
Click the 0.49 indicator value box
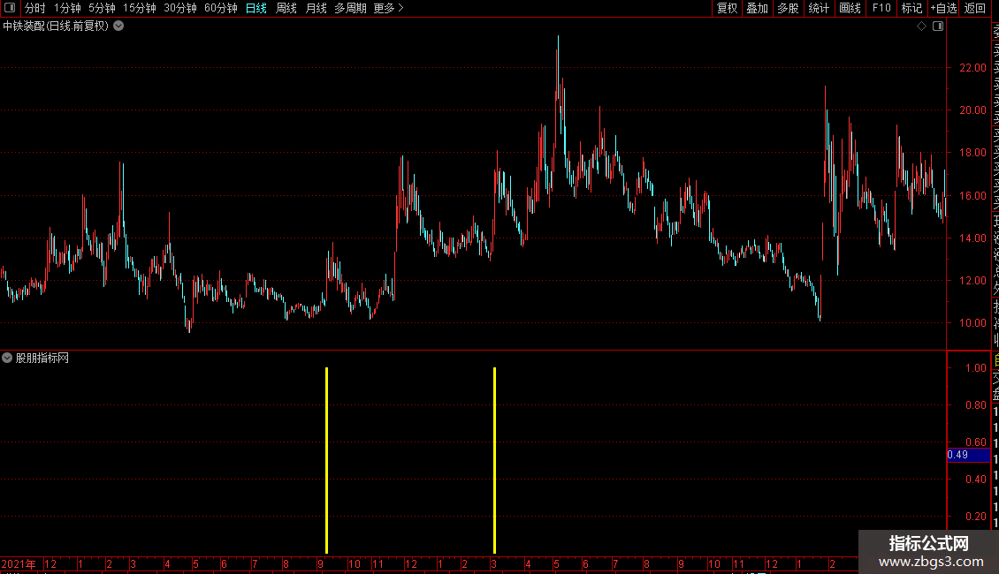click(x=968, y=455)
